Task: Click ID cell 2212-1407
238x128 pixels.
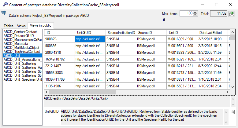Action: [x=59, y=66]
